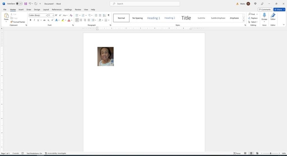Center-align the paragraph

[x=81, y=20]
